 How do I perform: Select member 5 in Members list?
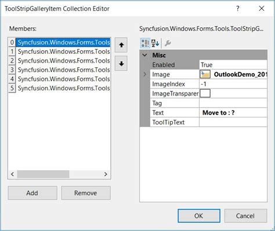click(x=59, y=88)
